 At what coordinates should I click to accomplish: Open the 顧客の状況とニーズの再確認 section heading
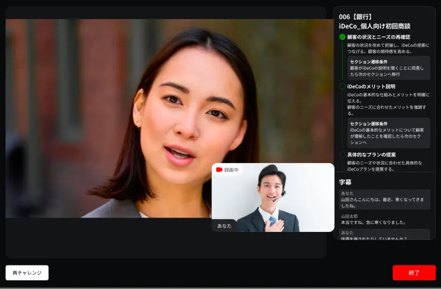(x=378, y=37)
